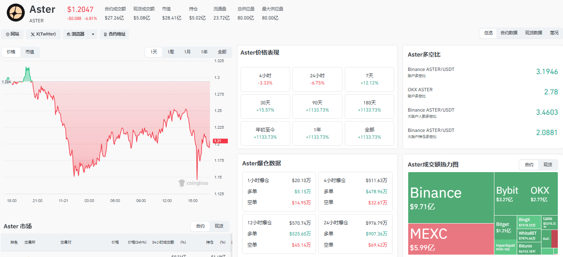Select the 1周 chart timeframe
Screen dimensions: 563x257
click(x=170, y=52)
